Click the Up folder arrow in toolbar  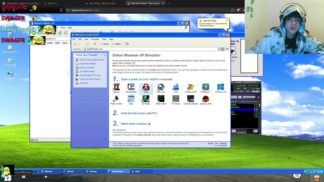pyautogui.click(x=95, y=44)
